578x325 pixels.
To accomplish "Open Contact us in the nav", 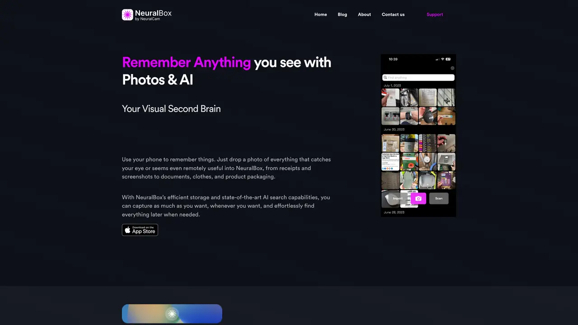I will click(x=393, y=14).
